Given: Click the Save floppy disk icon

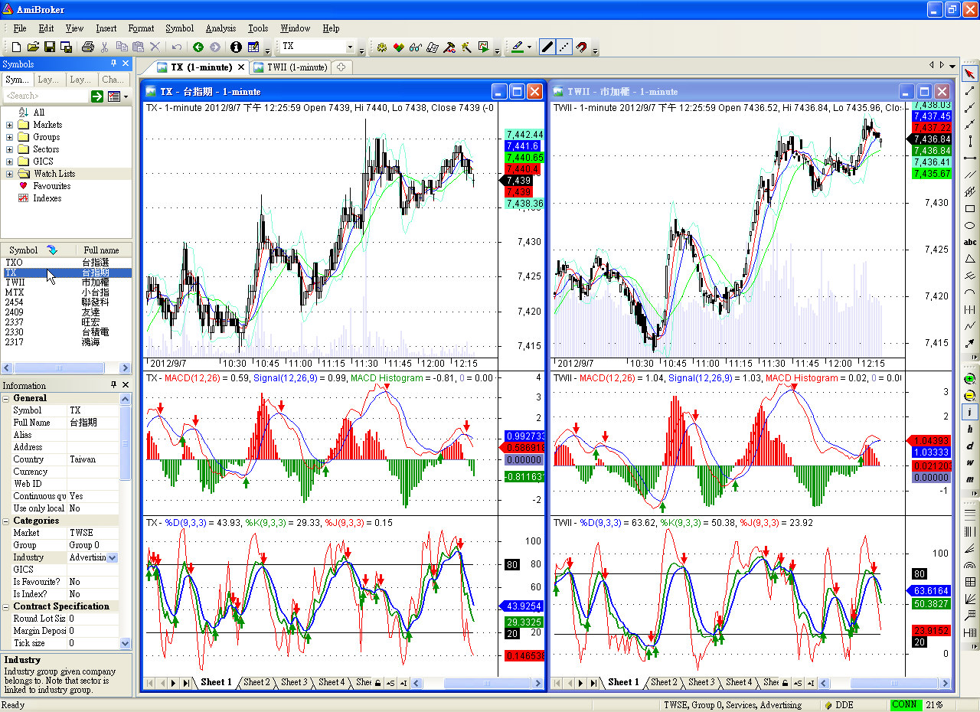Looking at the screenshot, I should (51, 47).
